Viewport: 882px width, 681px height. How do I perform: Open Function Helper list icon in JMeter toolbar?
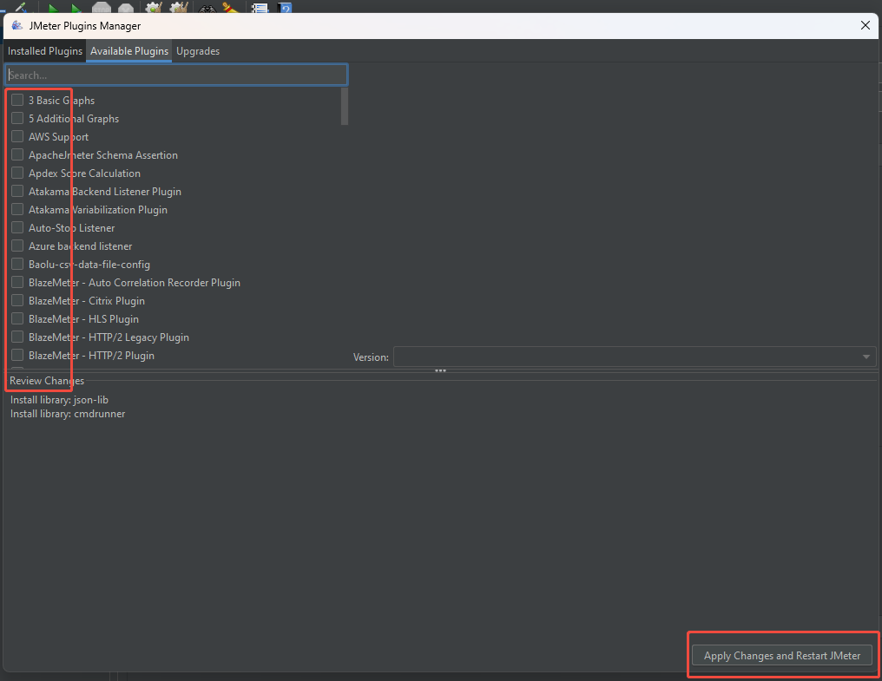[x=260, y=8]
